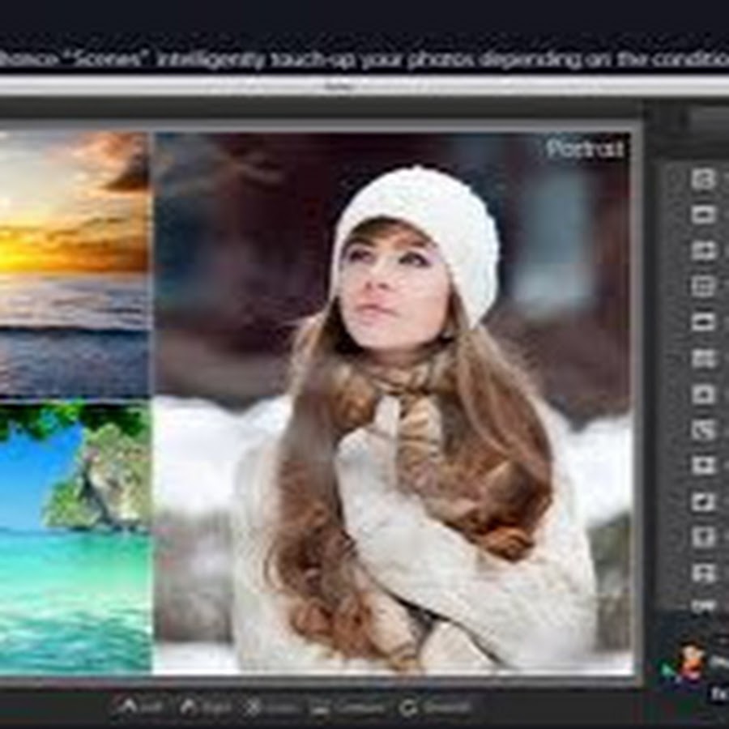This screenshot has height=729, width=729.
Task: Choose the tenth scene preset icon
Action: coord(703,501)
